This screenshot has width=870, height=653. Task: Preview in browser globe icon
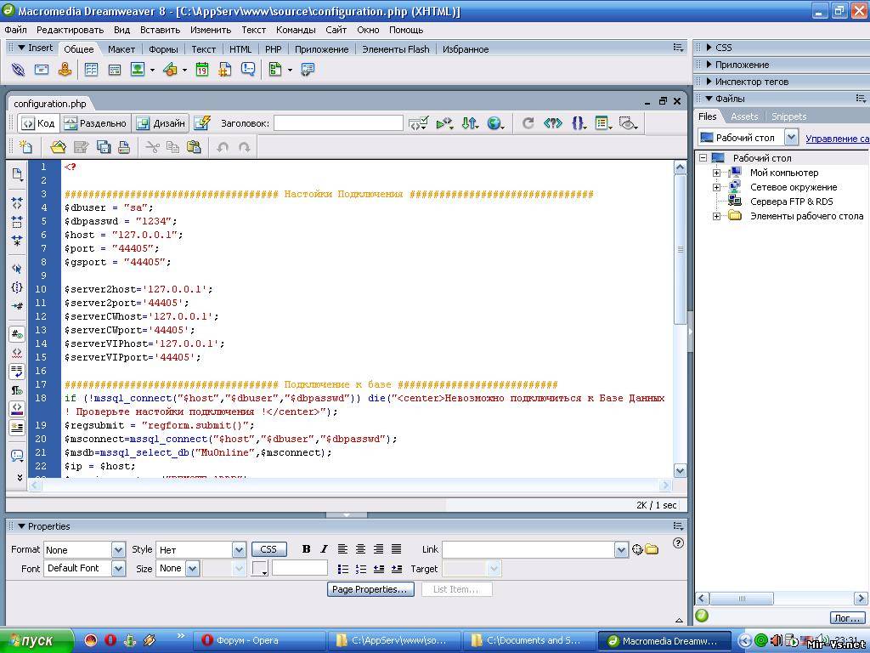pos(495,123)
